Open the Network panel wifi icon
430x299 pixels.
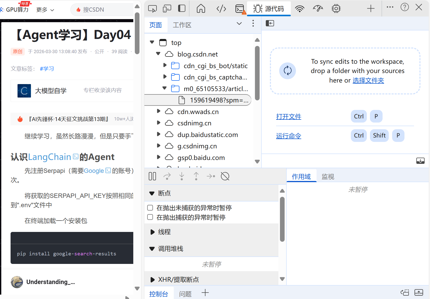tap(300, 9)
